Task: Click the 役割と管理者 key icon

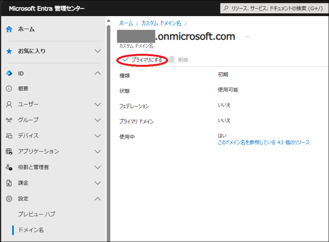Action: click(x=9, y=167)
